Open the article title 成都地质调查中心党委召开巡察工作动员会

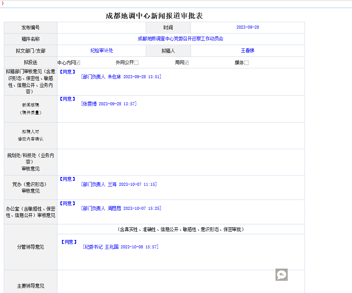point(181,39)
